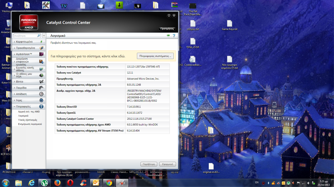Expand the Βίντεο section
This screenshot has height=187, width=334.
pyautogui.click(x=29, y=82)
